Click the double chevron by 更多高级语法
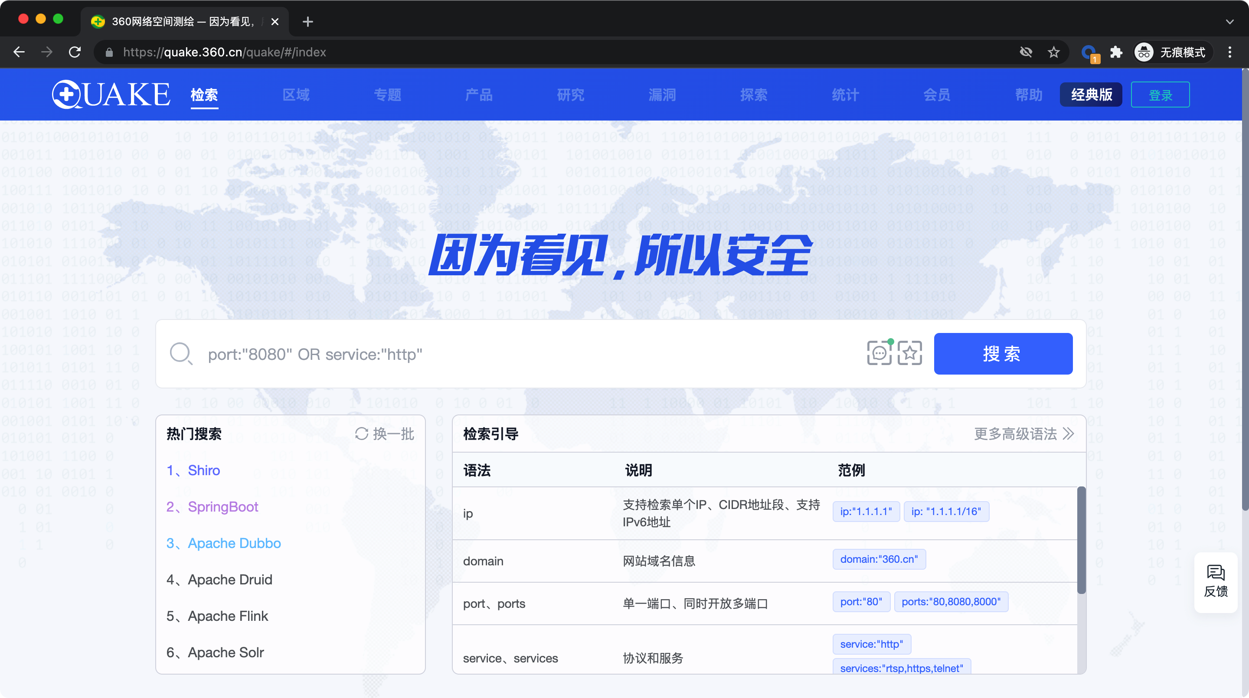The image size is (1249, 698). click(1068, 434)
